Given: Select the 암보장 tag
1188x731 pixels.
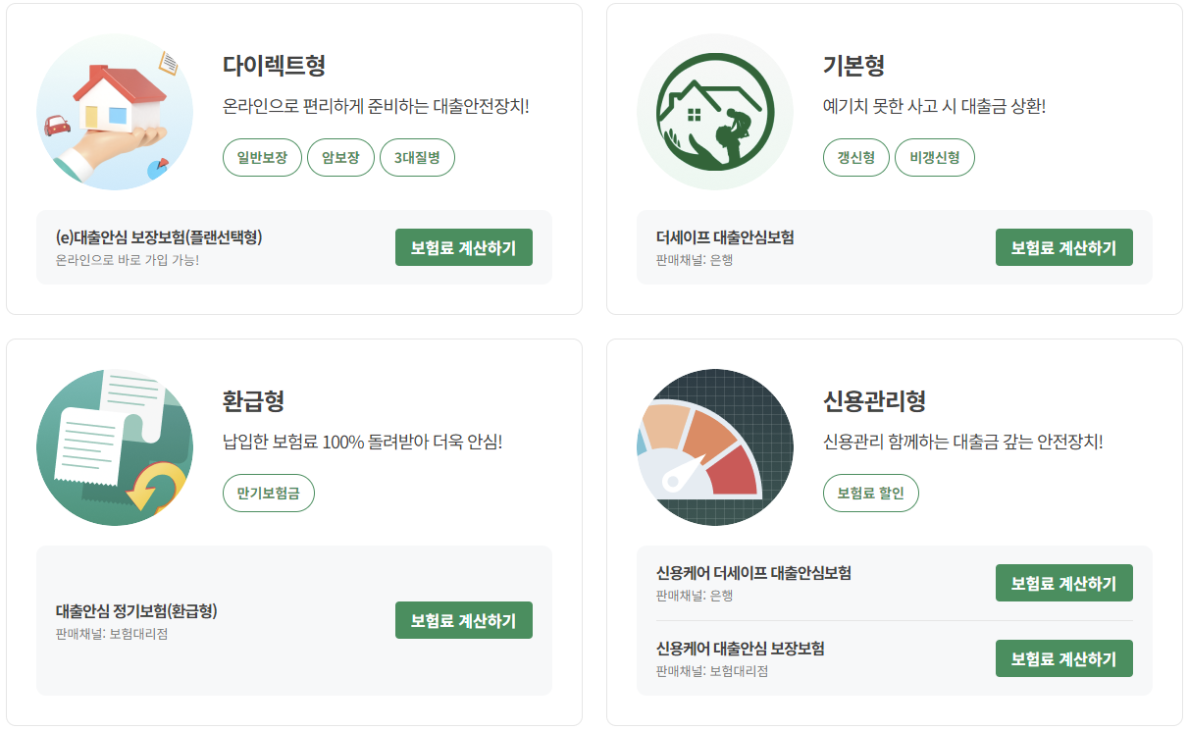Looking at the screenshot, I should pos(339,157).
